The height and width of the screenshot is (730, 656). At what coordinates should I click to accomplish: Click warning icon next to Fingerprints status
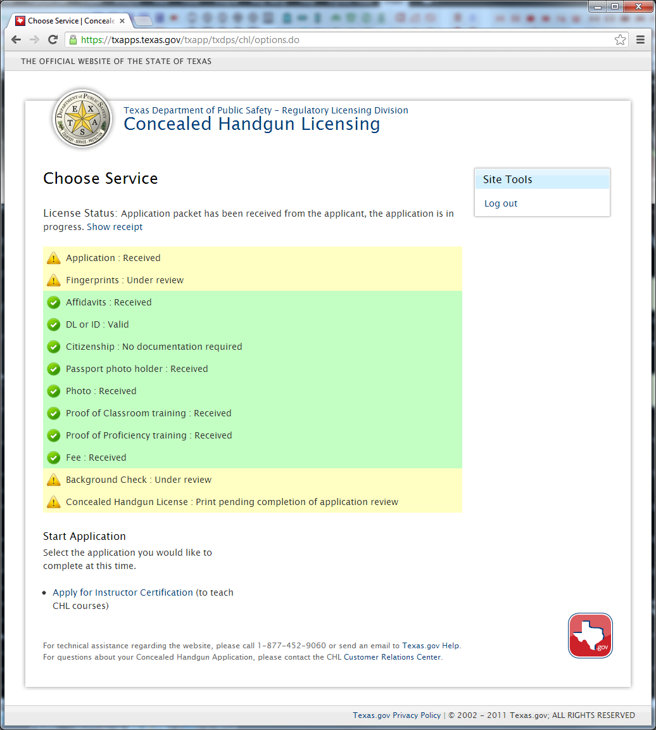click(54, 280)
